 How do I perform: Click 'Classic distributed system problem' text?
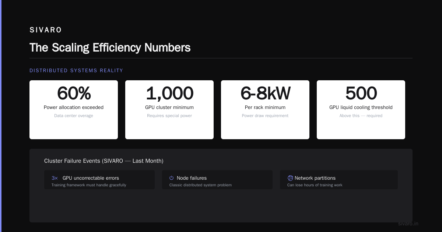(x=200, y=185)
